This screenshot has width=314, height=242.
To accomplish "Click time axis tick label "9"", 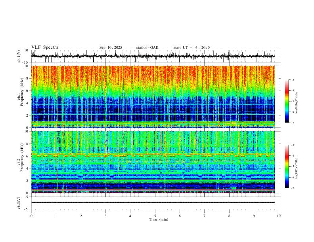I will [x=254, y=216].
